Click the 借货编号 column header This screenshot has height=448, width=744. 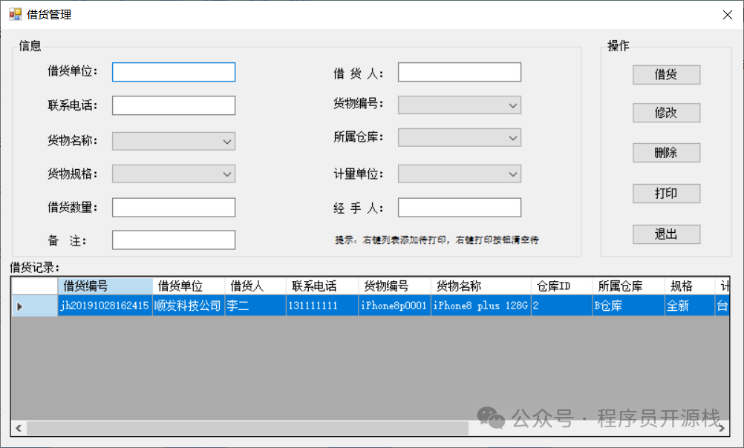105,286
